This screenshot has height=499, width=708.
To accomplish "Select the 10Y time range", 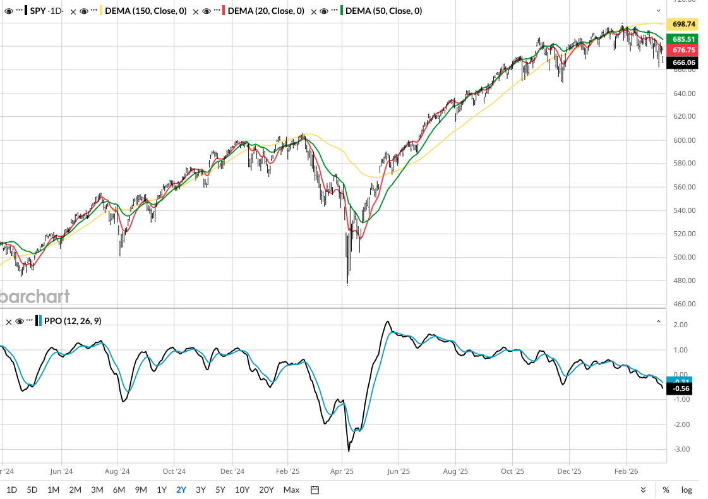I will (x=242, y=490).
